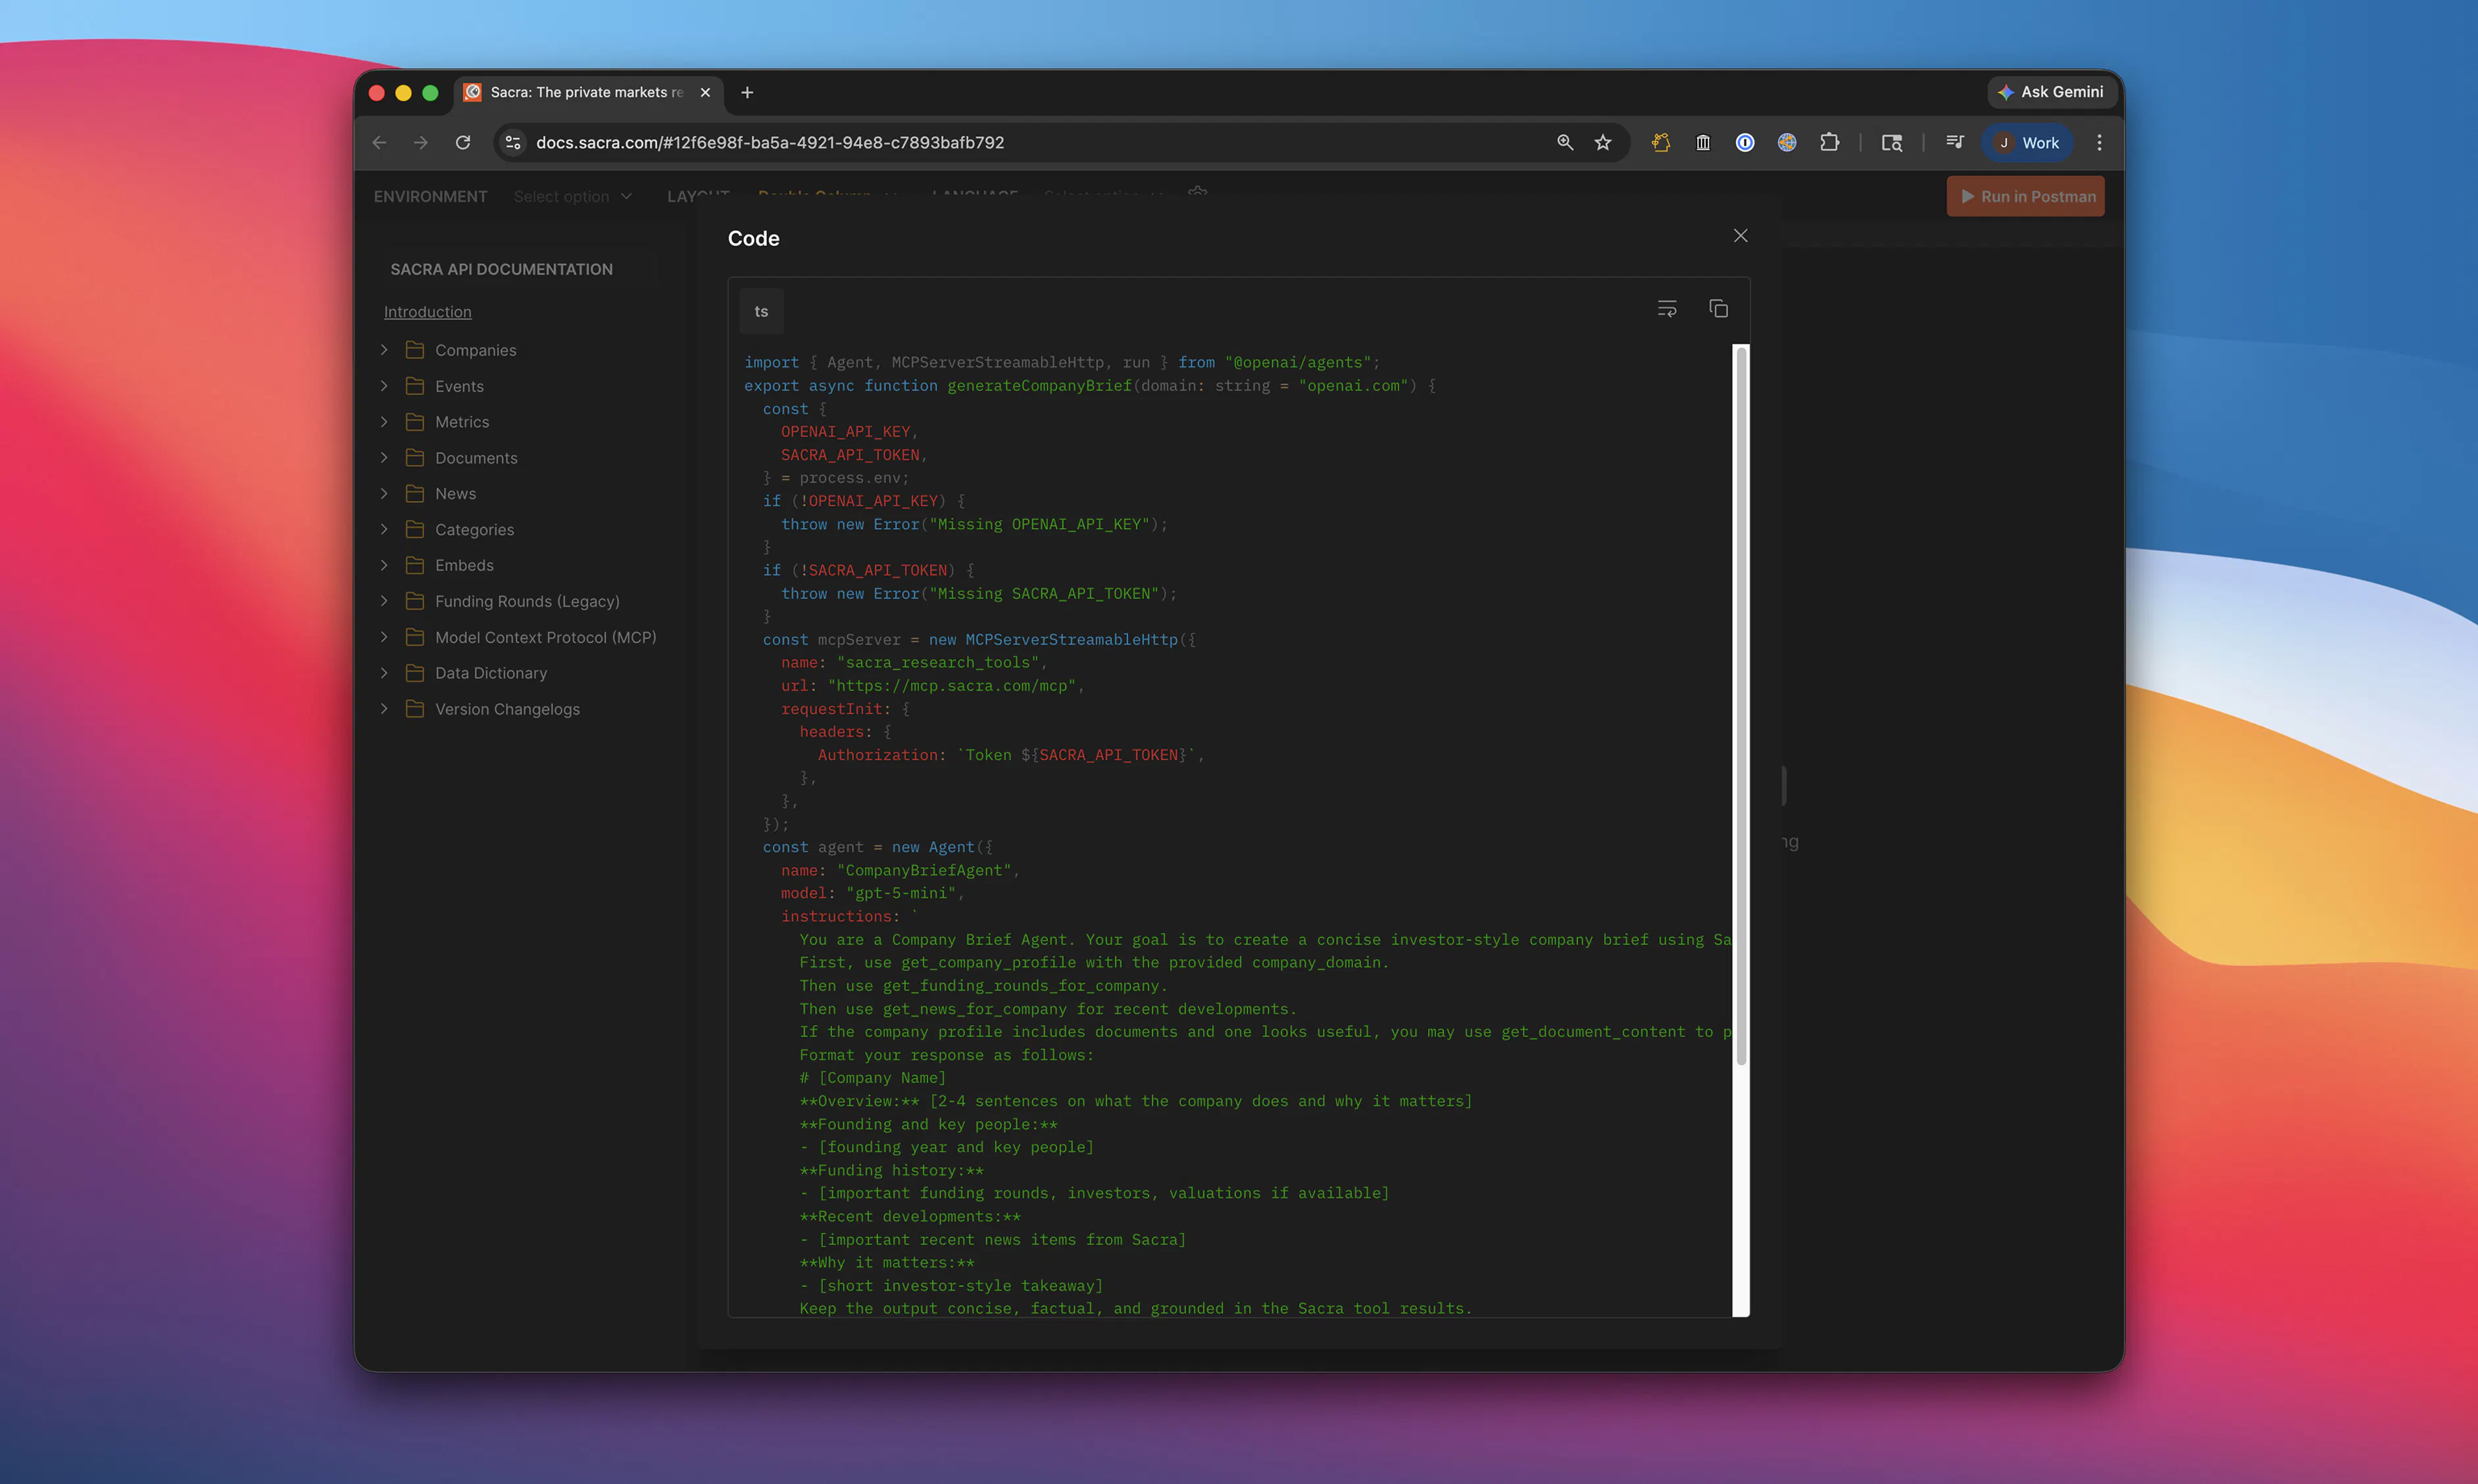Viewport: 2478px width, 1484px height.
Task: Open a new browser tab
Action: (747, 92)
